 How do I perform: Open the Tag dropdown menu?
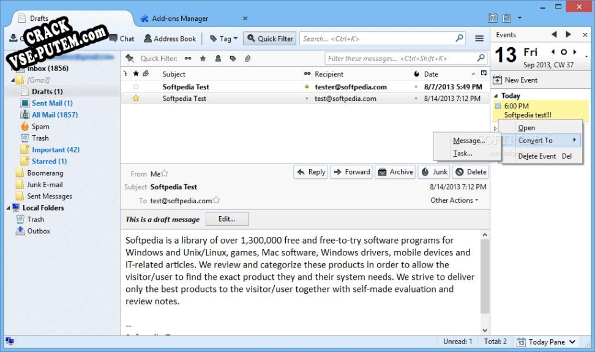point(223,39)
